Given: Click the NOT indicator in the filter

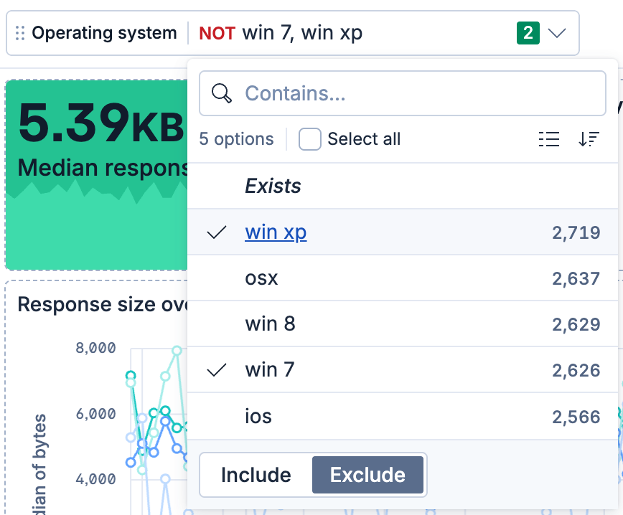Looking at the screenshot, I should pyautogui.click(x=215, y=32).
